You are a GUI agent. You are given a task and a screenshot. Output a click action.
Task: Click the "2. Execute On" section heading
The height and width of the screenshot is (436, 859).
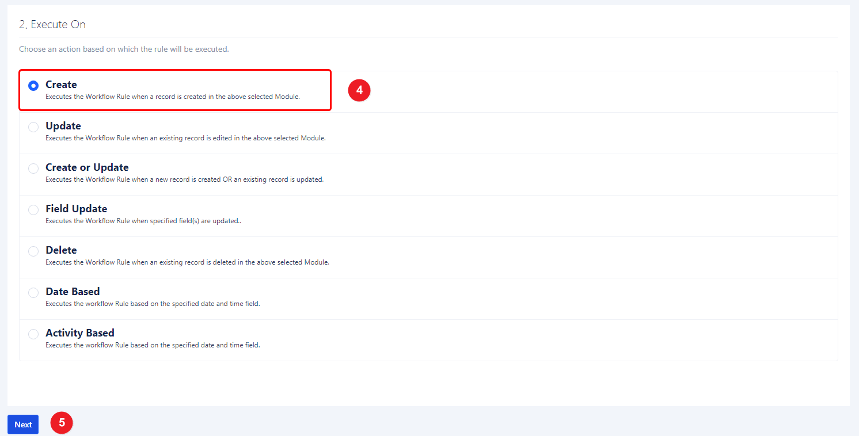click(x=52, y=24)
